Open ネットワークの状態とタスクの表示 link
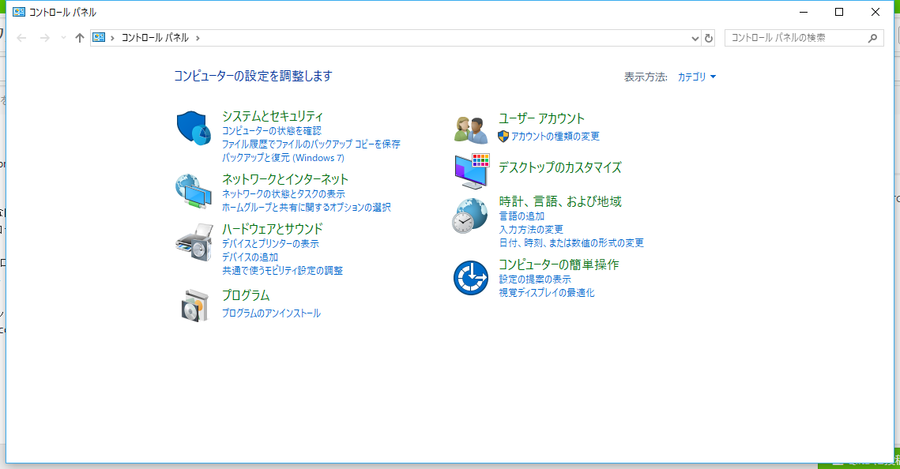Image resolution: width=900 pixels, height=469 pixels. click(x=284, y=194)
